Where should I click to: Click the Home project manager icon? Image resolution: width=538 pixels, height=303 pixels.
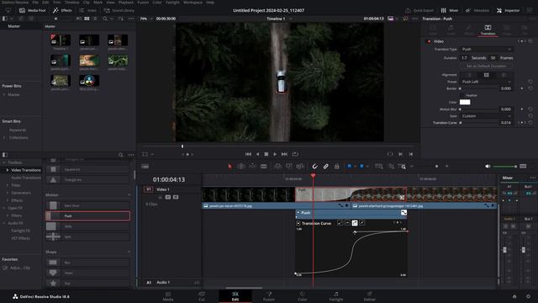[514, 296]
